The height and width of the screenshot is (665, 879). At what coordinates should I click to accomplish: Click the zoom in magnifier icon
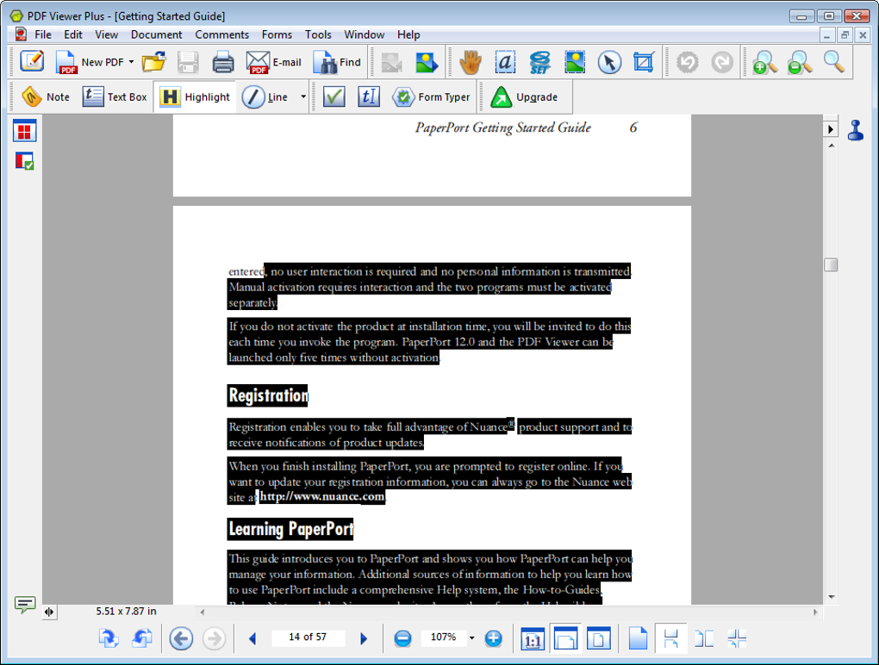764,62
